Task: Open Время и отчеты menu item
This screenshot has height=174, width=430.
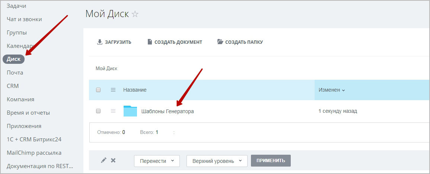Action: pyautogui.click(x=28, y=113)
